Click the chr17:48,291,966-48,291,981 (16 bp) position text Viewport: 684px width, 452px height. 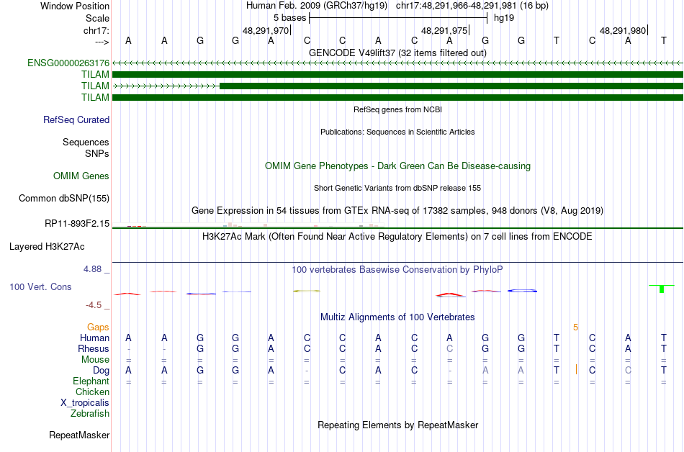point(472,6)
